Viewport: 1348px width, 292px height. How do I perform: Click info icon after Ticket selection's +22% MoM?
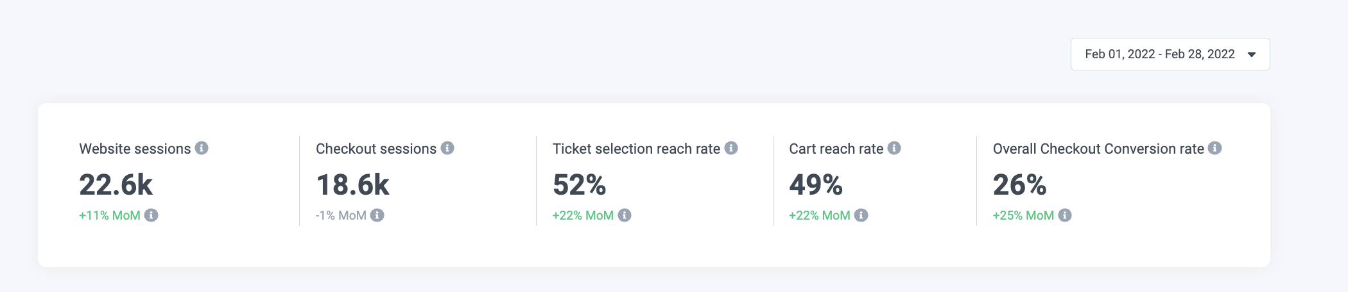pyautogui.click(x=625, y=215)
